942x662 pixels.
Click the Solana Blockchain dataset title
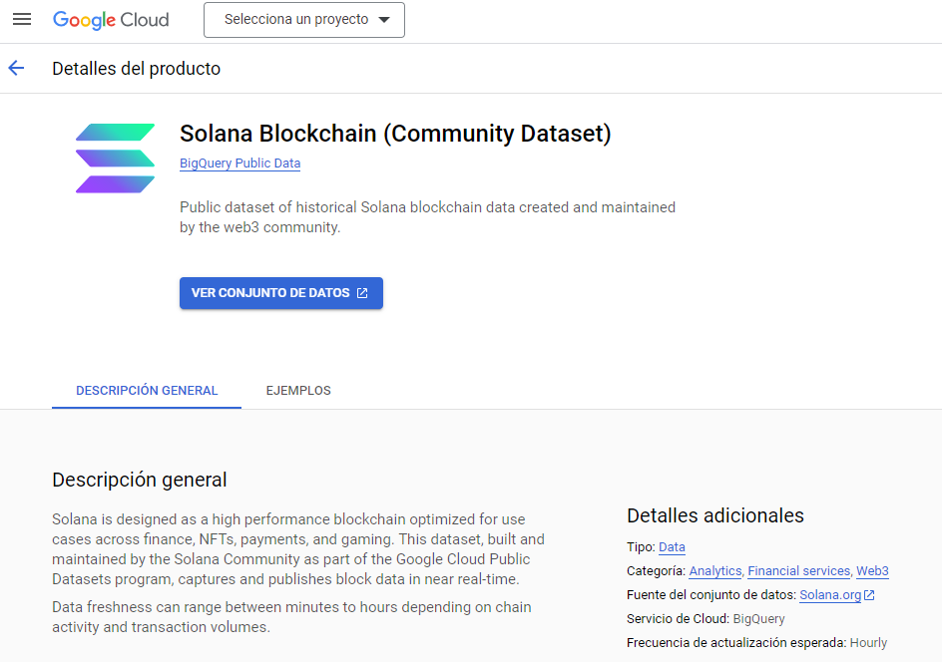[395, 134]
